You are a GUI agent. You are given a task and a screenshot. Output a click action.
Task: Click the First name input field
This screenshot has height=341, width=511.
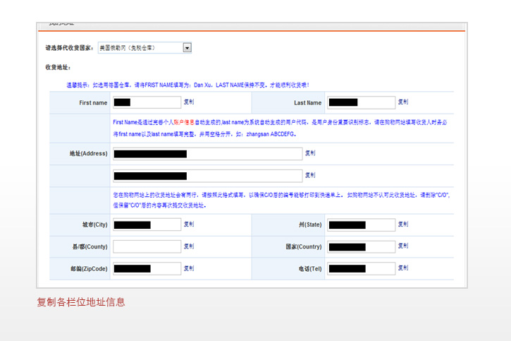(147, 102)
